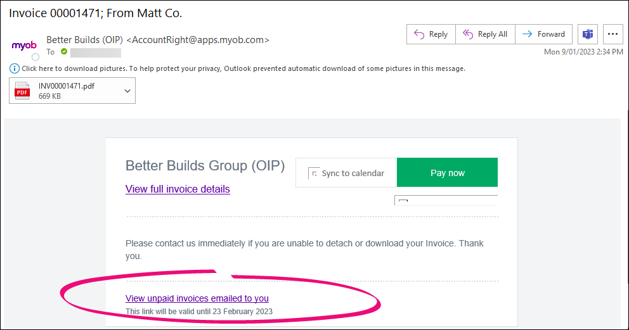Open View full invoice details link

tap(178, 189)
